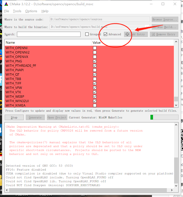Viewport: 183px width, 197px height.
Task: Select the WITH_TBB entry name
Action: tap(13, 79)
